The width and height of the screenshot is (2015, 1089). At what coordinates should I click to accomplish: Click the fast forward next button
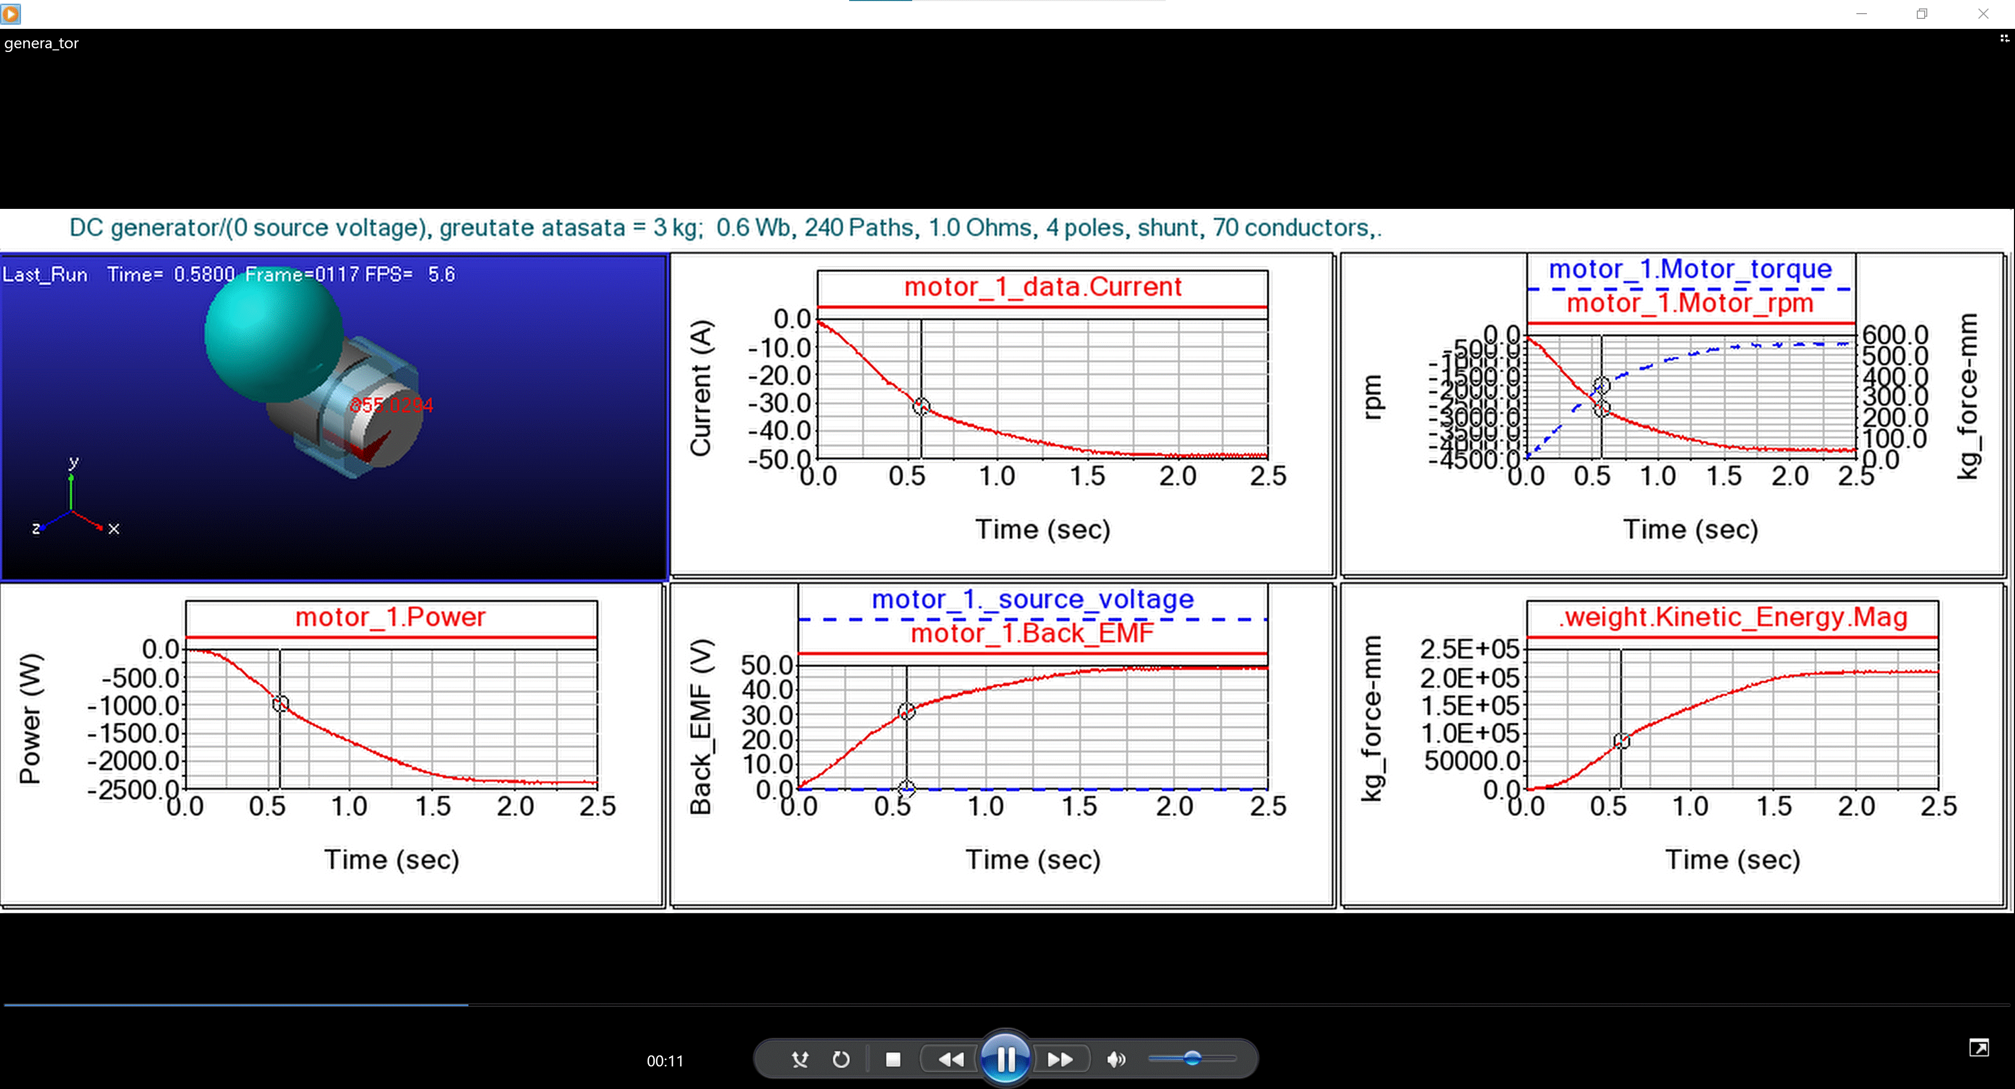click(1060, 1059)
